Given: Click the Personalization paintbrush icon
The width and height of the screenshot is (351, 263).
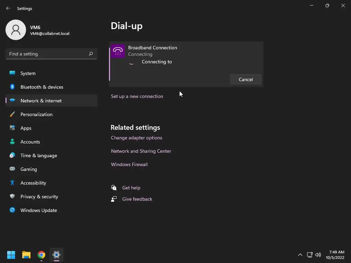Looking at the screenshot, I should 12,114.
